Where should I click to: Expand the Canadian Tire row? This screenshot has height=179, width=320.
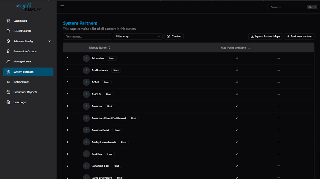(x=68, y=166)
